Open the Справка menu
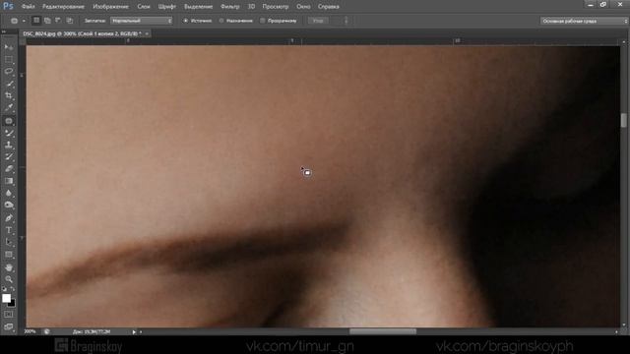The height and width of the screenshot is (354, 630). 328,7
